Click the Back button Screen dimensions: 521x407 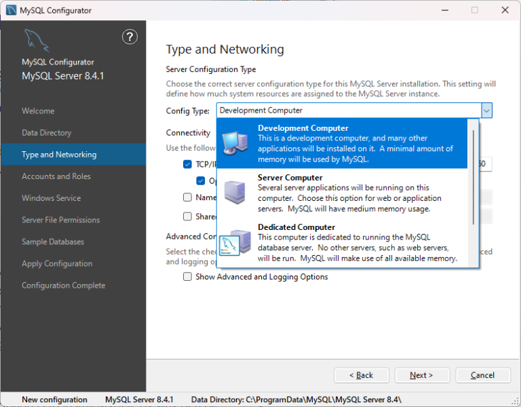point(362,375)
